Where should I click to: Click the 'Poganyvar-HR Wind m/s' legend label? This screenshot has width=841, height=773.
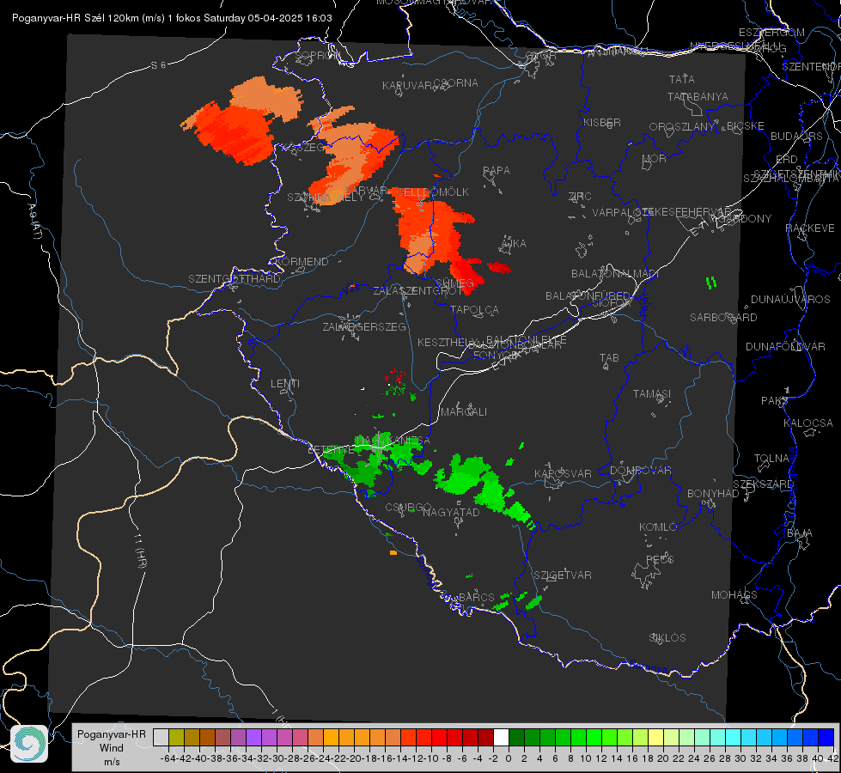tap(112, 748)
